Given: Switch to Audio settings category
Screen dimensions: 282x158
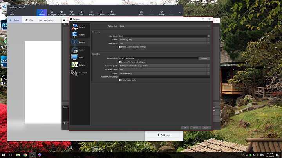Looking at the screenshot, I should point(80,50).
